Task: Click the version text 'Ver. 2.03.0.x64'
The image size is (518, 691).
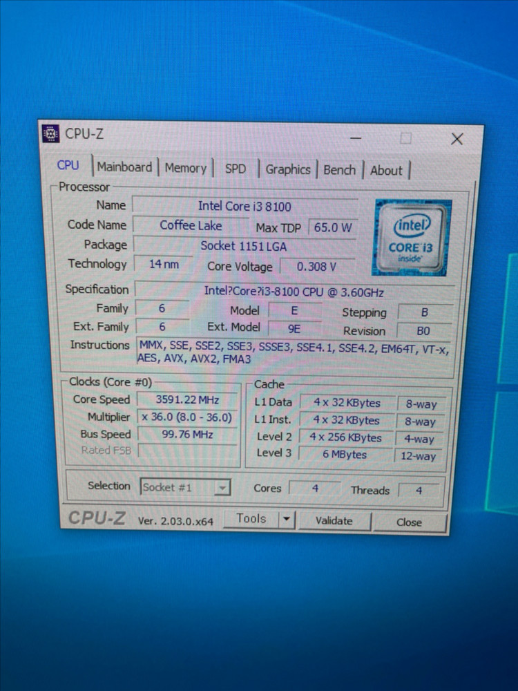Action: tap(175, 521)
